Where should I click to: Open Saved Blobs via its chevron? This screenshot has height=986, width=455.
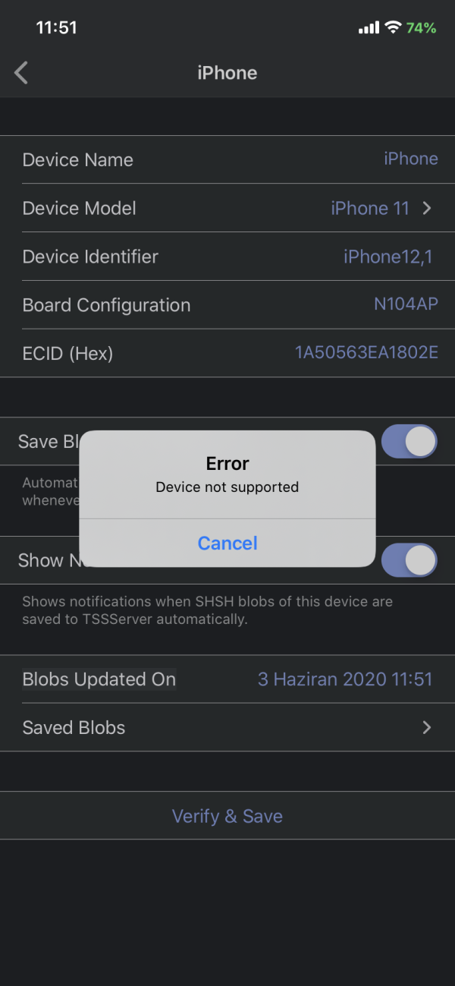point(427,727)
